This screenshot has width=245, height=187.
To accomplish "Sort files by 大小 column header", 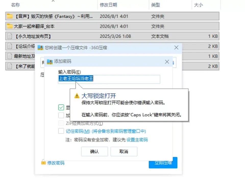I will point(198,5).
